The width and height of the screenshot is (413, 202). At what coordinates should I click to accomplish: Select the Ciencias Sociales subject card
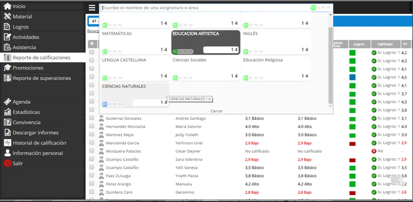coord(205,69)
